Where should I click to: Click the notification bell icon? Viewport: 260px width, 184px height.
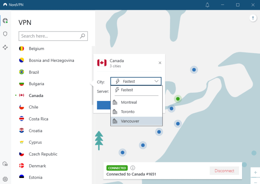point(208,5)
